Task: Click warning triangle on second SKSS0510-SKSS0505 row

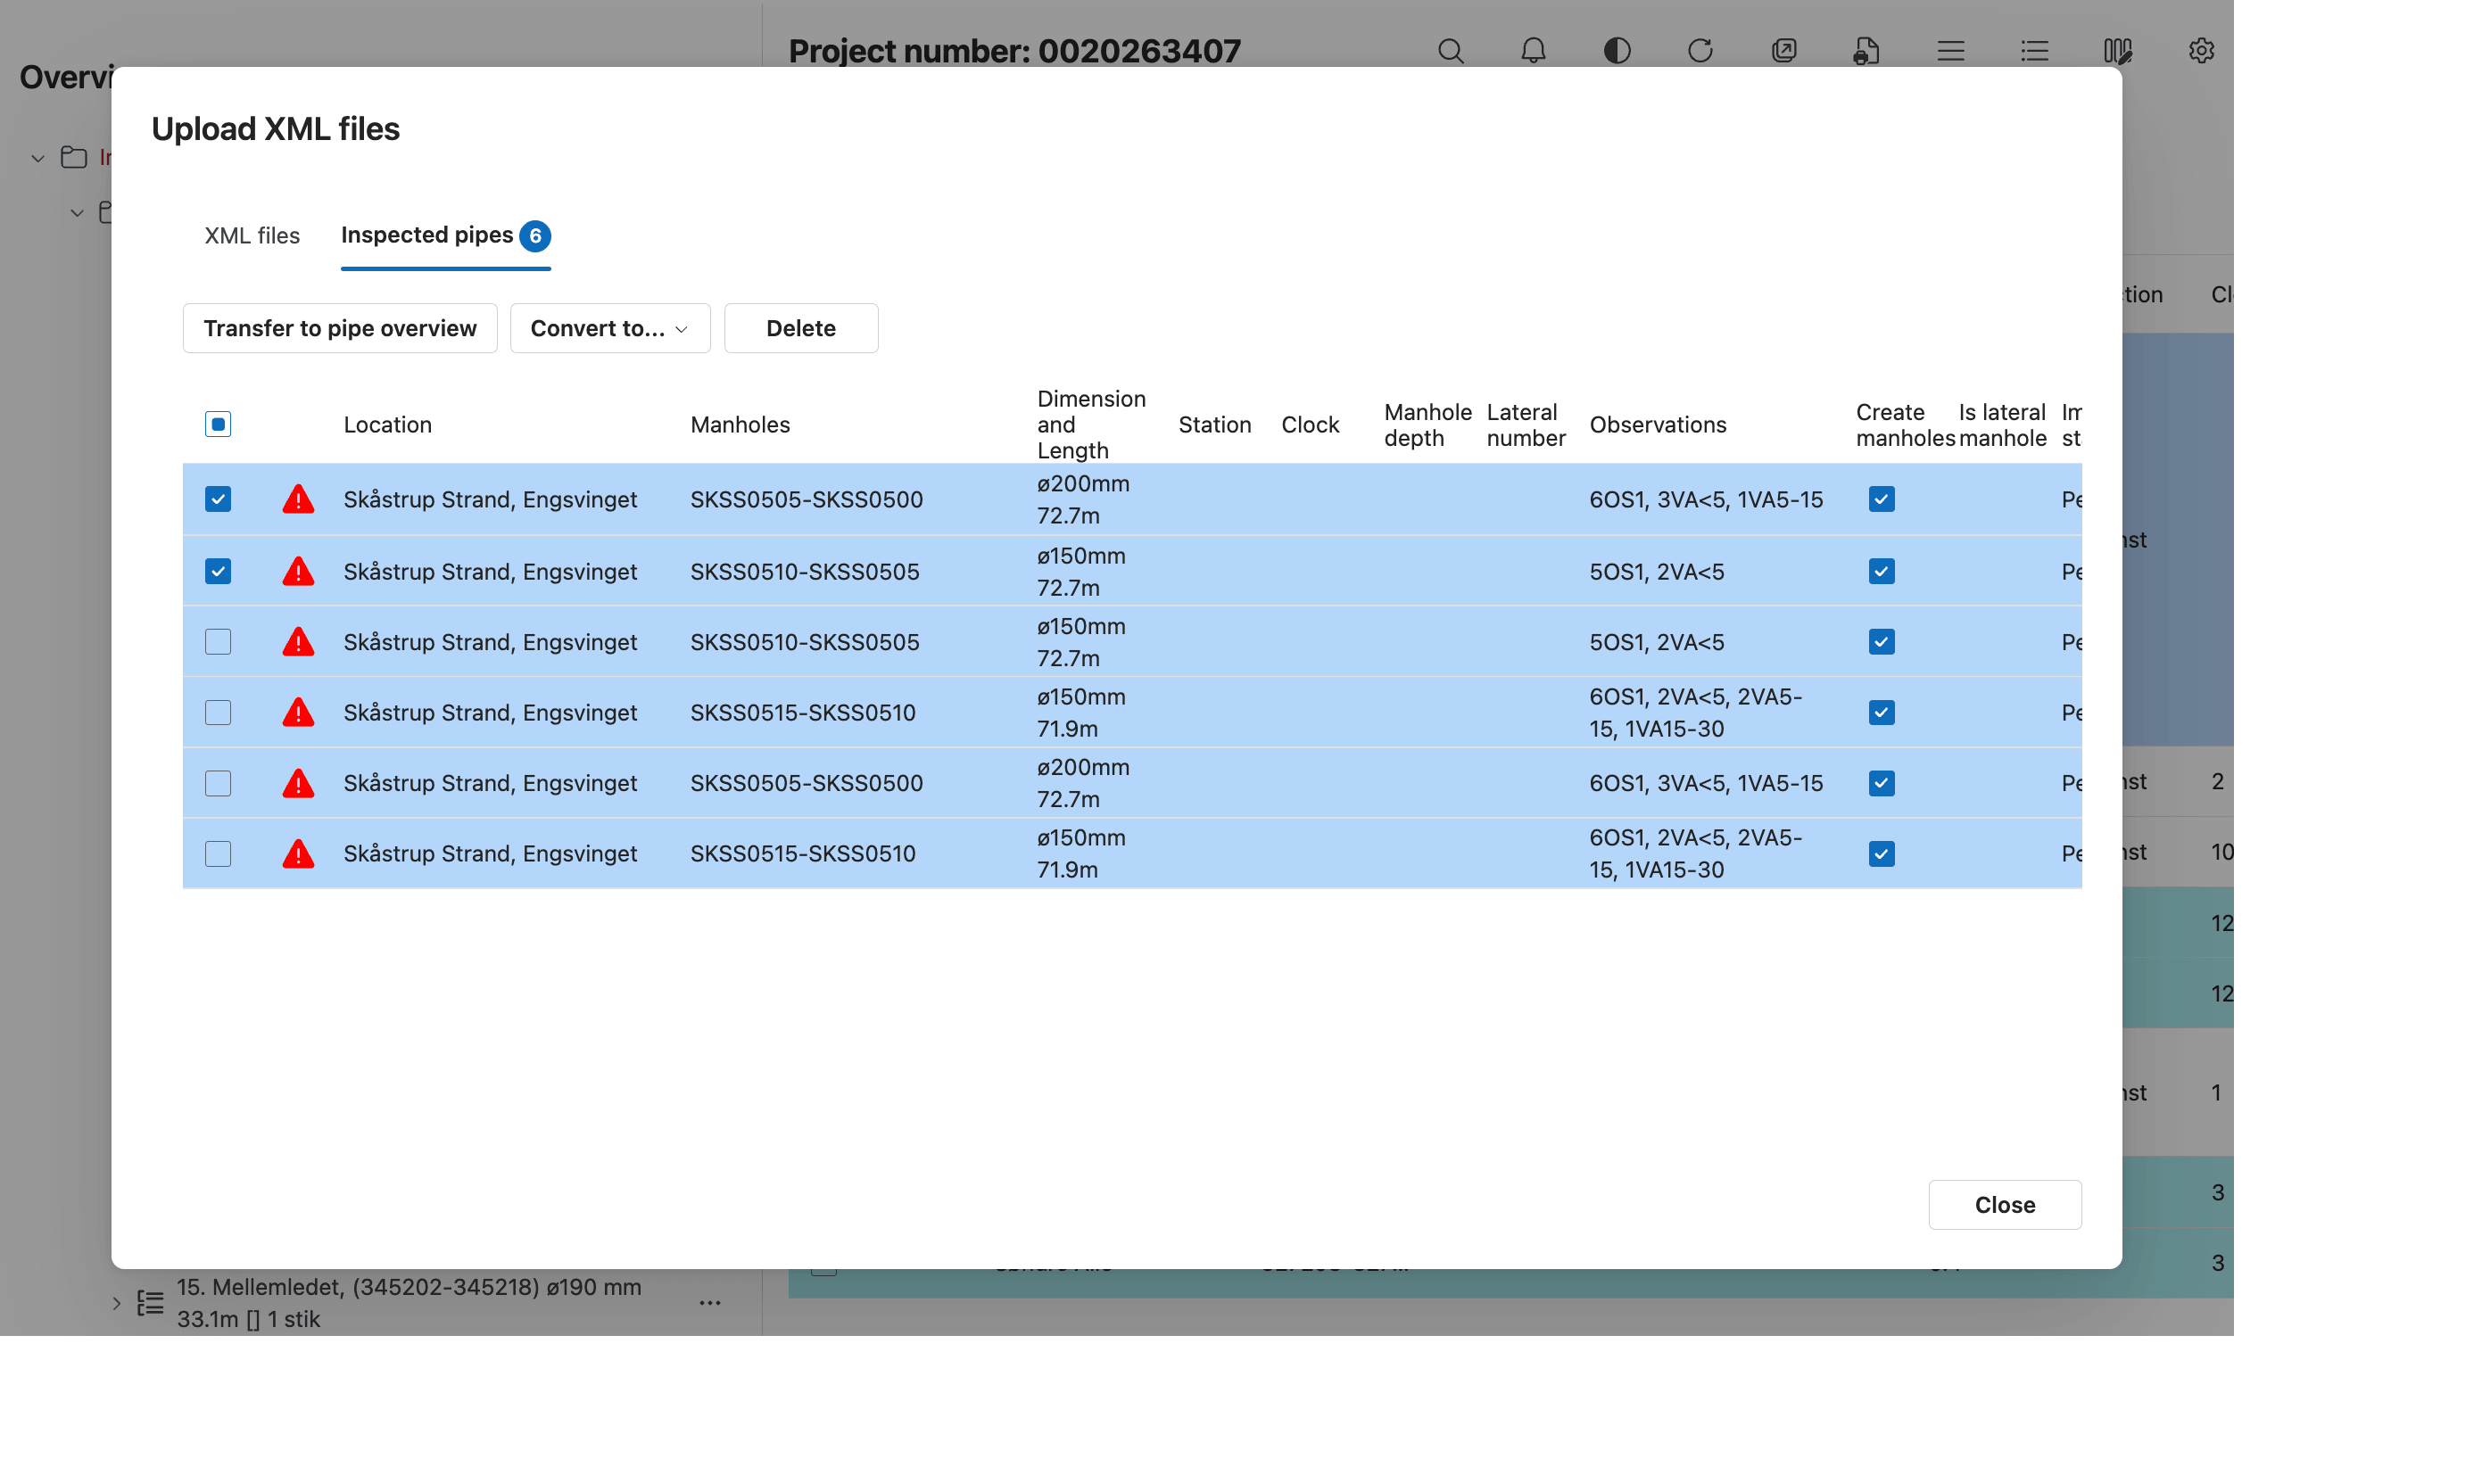Action: [x=298, y=641]
